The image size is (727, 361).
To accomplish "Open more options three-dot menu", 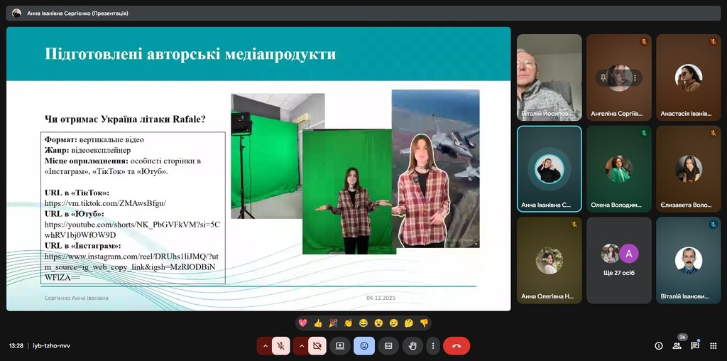I will [x=432, y=346].
